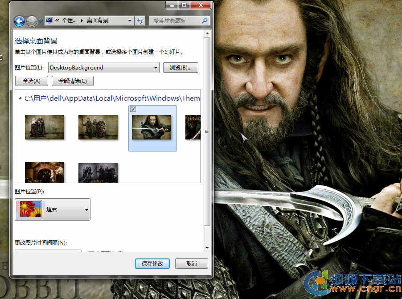Collapse the C:\用户\dell\AppData group triangle
402x299 pixels.
tap(20, 98)
